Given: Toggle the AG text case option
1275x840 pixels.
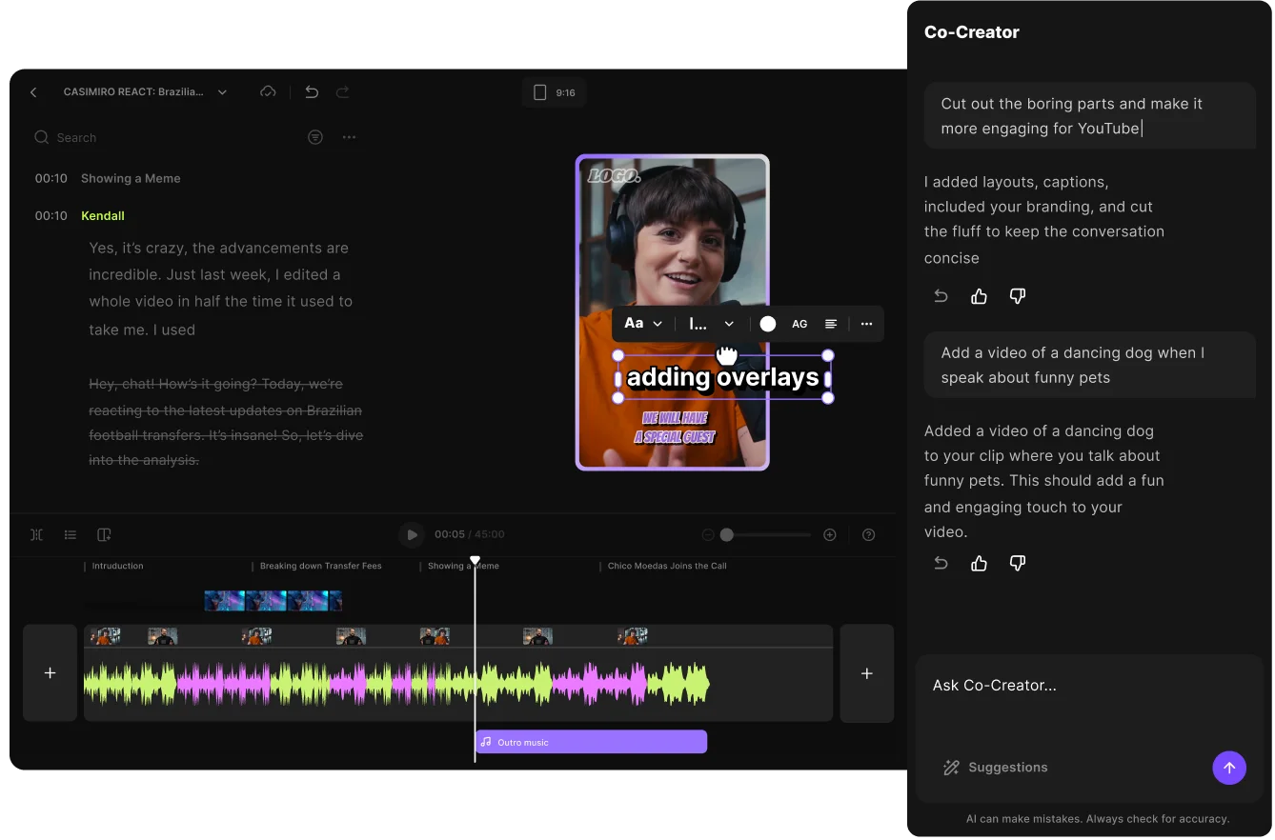Looking at the screenshot, I should [x=799, y=324].
